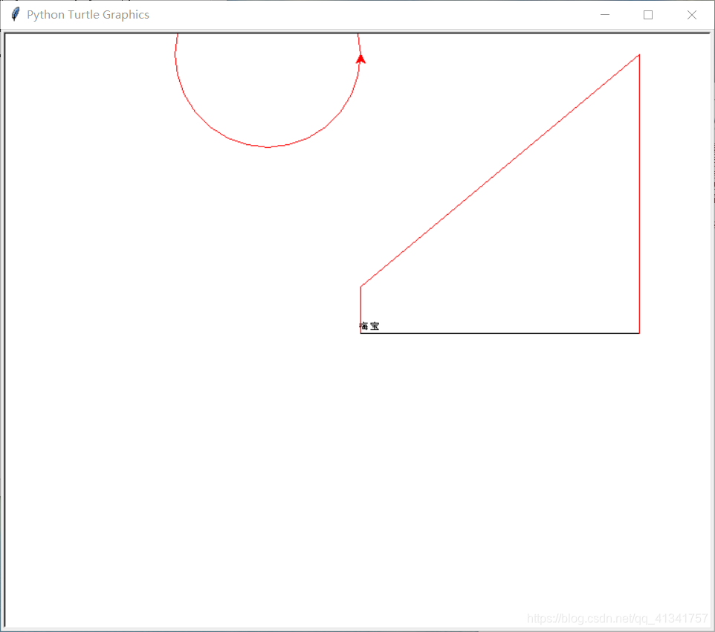Close the Python Turtle Graphics window
The width and height of the screenshot is (715, 632).
(691, 15)
